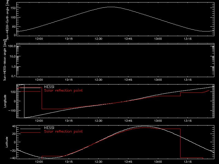Viewport: 219px width, 164px height.
Task: Select the 1.0 tick in Moon angle plot
Action: click(x=13, y=67)
